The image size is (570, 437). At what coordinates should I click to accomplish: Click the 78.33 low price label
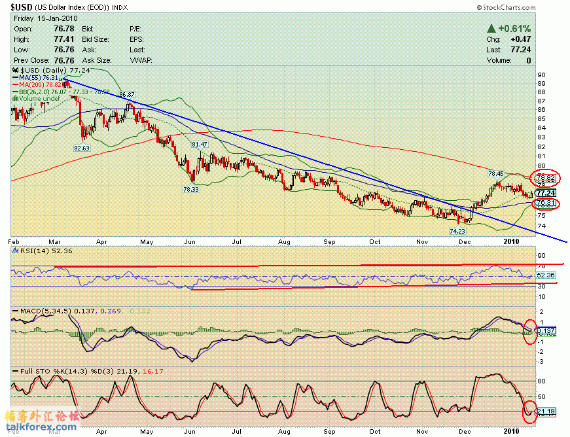191,189
